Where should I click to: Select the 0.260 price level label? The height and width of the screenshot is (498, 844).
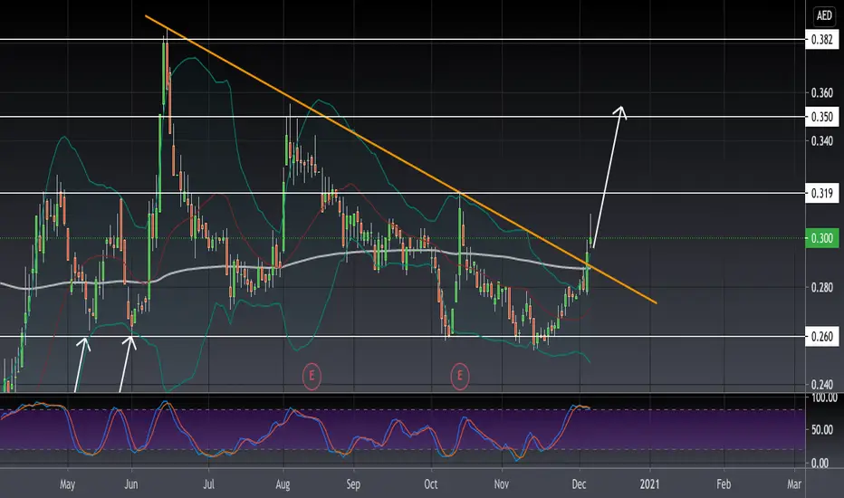point(822,337)
